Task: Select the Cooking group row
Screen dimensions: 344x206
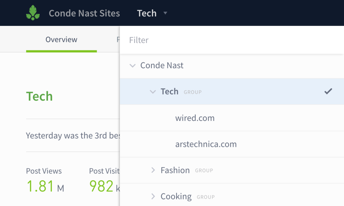Action: tap(232, 195)
